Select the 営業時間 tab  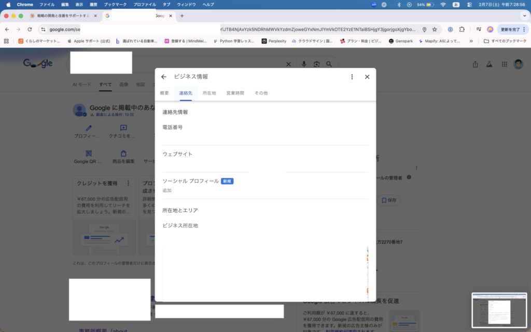coord(235,93)
